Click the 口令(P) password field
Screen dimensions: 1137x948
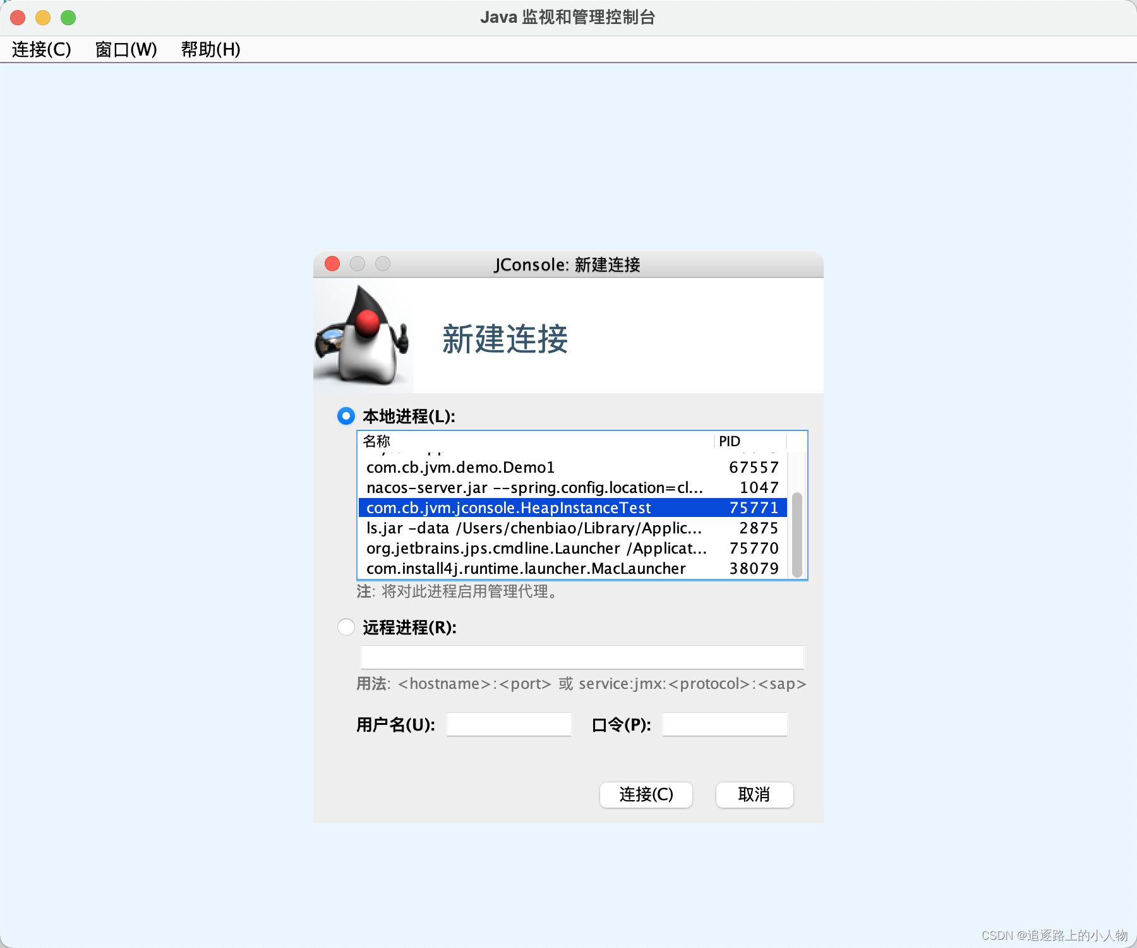[x=725, y=724]
